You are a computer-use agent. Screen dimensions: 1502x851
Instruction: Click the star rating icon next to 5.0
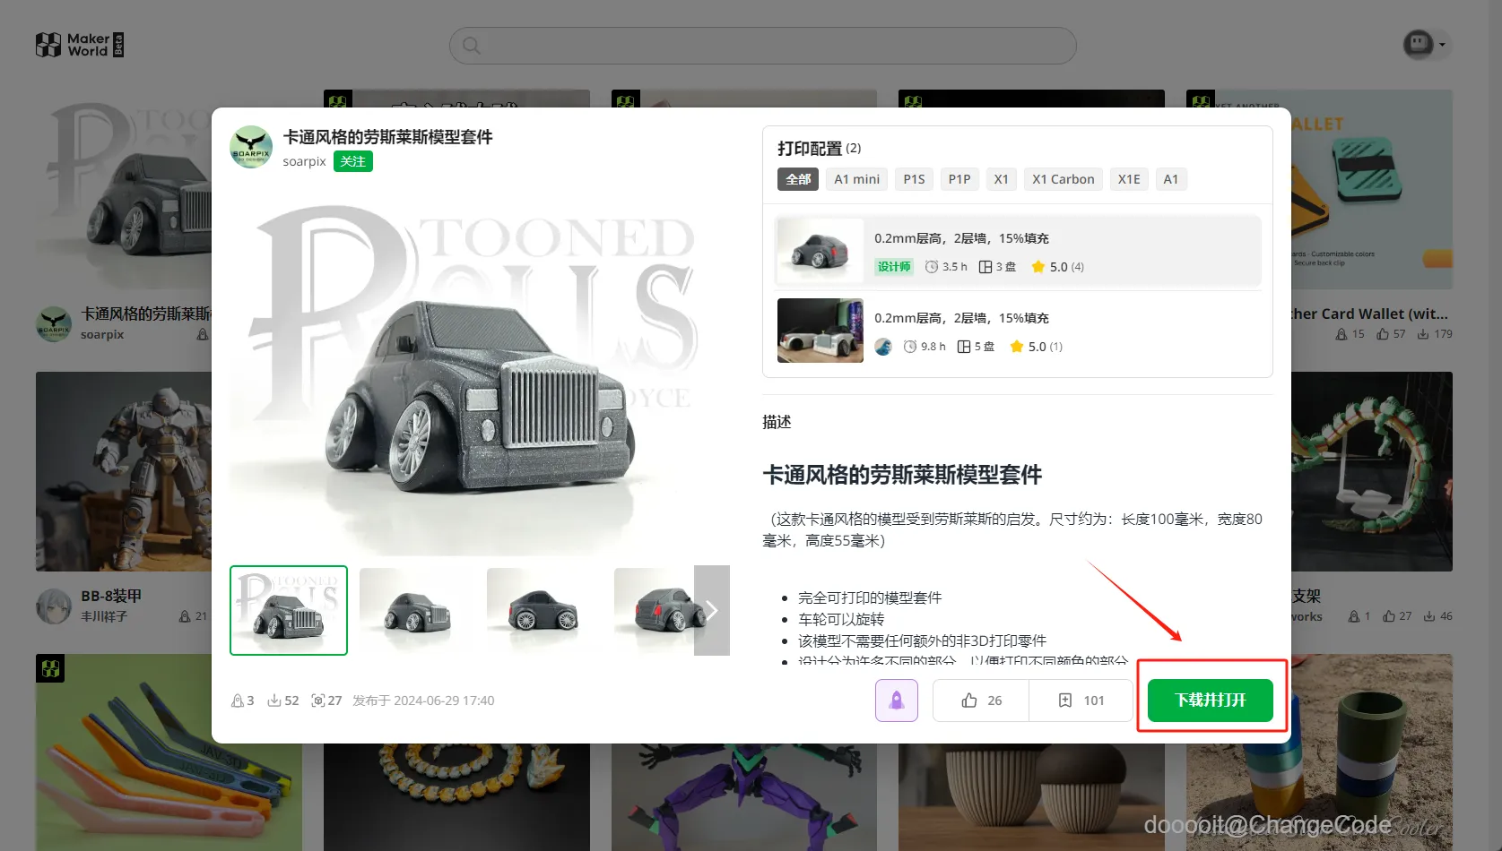(1038, 266)
